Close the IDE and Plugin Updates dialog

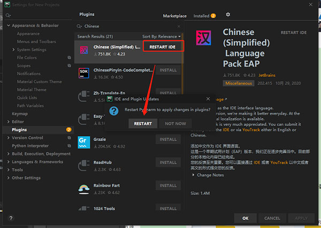point(208,99)
